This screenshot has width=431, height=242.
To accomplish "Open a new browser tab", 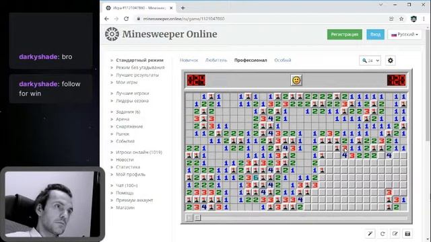I will [x=183, y=8].
